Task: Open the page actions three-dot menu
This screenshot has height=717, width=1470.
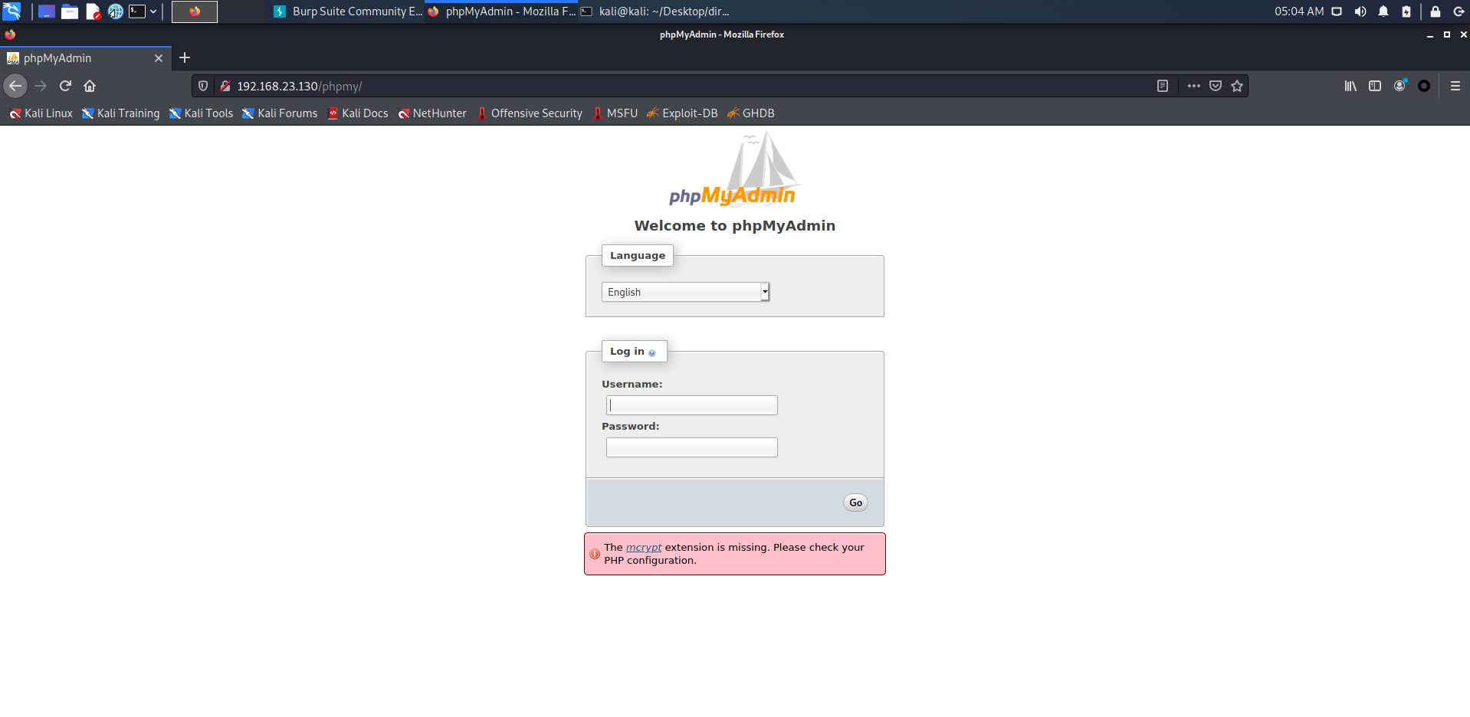Action: click(1194, 86)
